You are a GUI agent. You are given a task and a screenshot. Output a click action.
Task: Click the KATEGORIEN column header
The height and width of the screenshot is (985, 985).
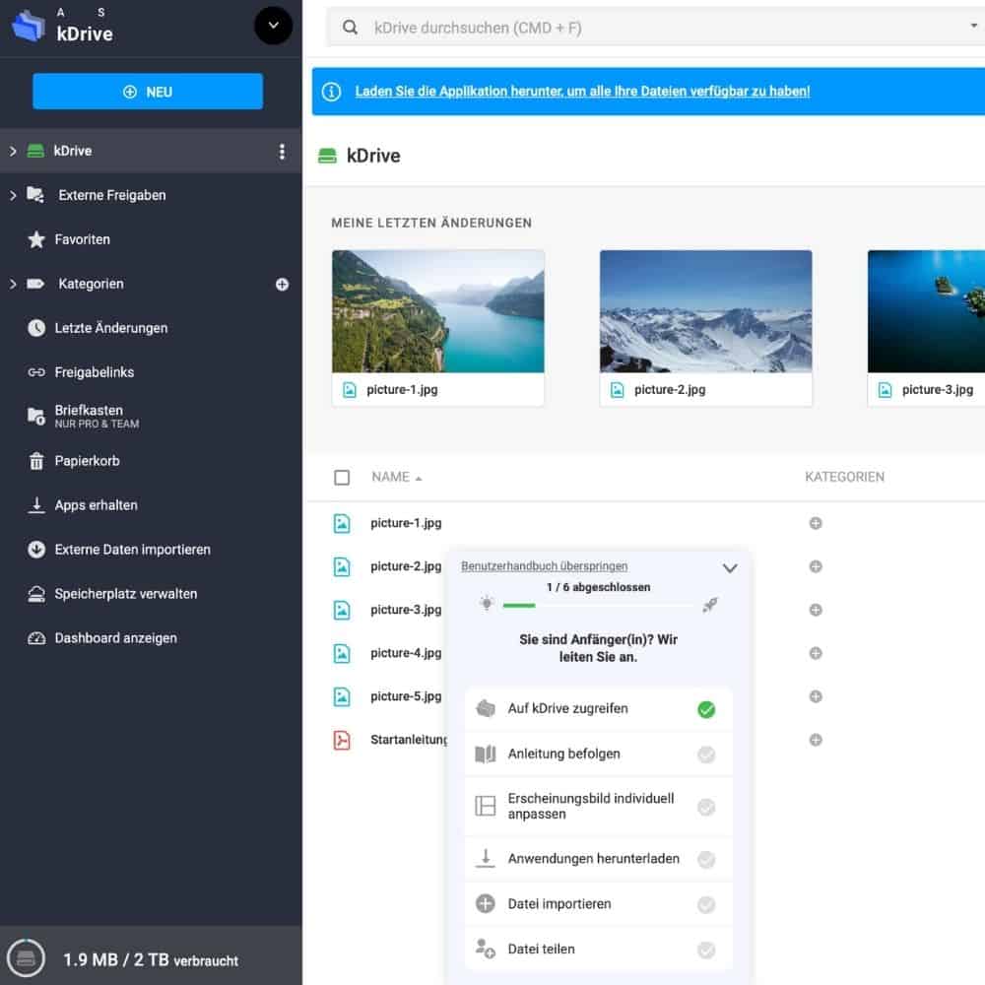pos(844,478)
